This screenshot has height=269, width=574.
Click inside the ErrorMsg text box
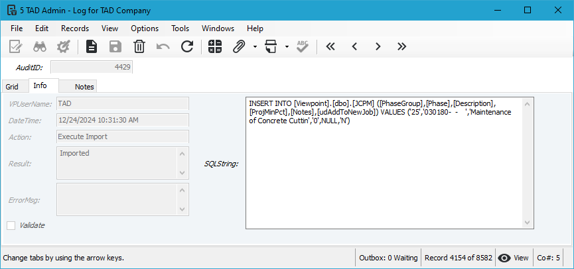pyautogui.click(x=123, y=199)
